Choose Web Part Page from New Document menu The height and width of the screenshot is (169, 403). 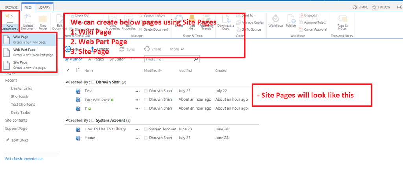click(x=30, y=52)
